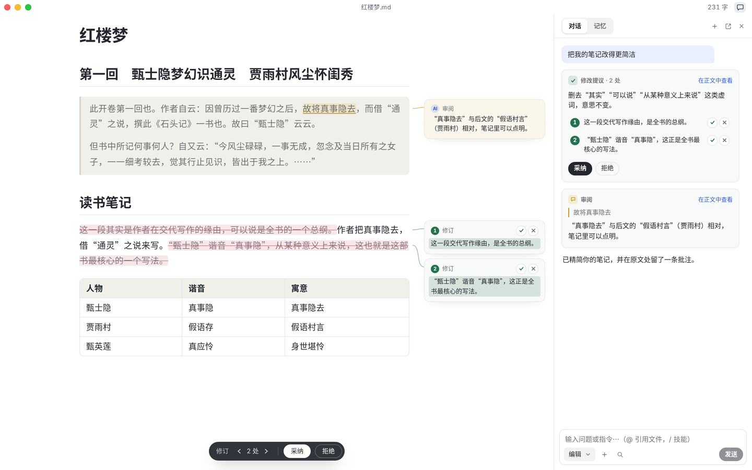752x470 pixels.
Task: Reject revision 1 on its margin 修订 card
Action: click(x=533, y=231)
